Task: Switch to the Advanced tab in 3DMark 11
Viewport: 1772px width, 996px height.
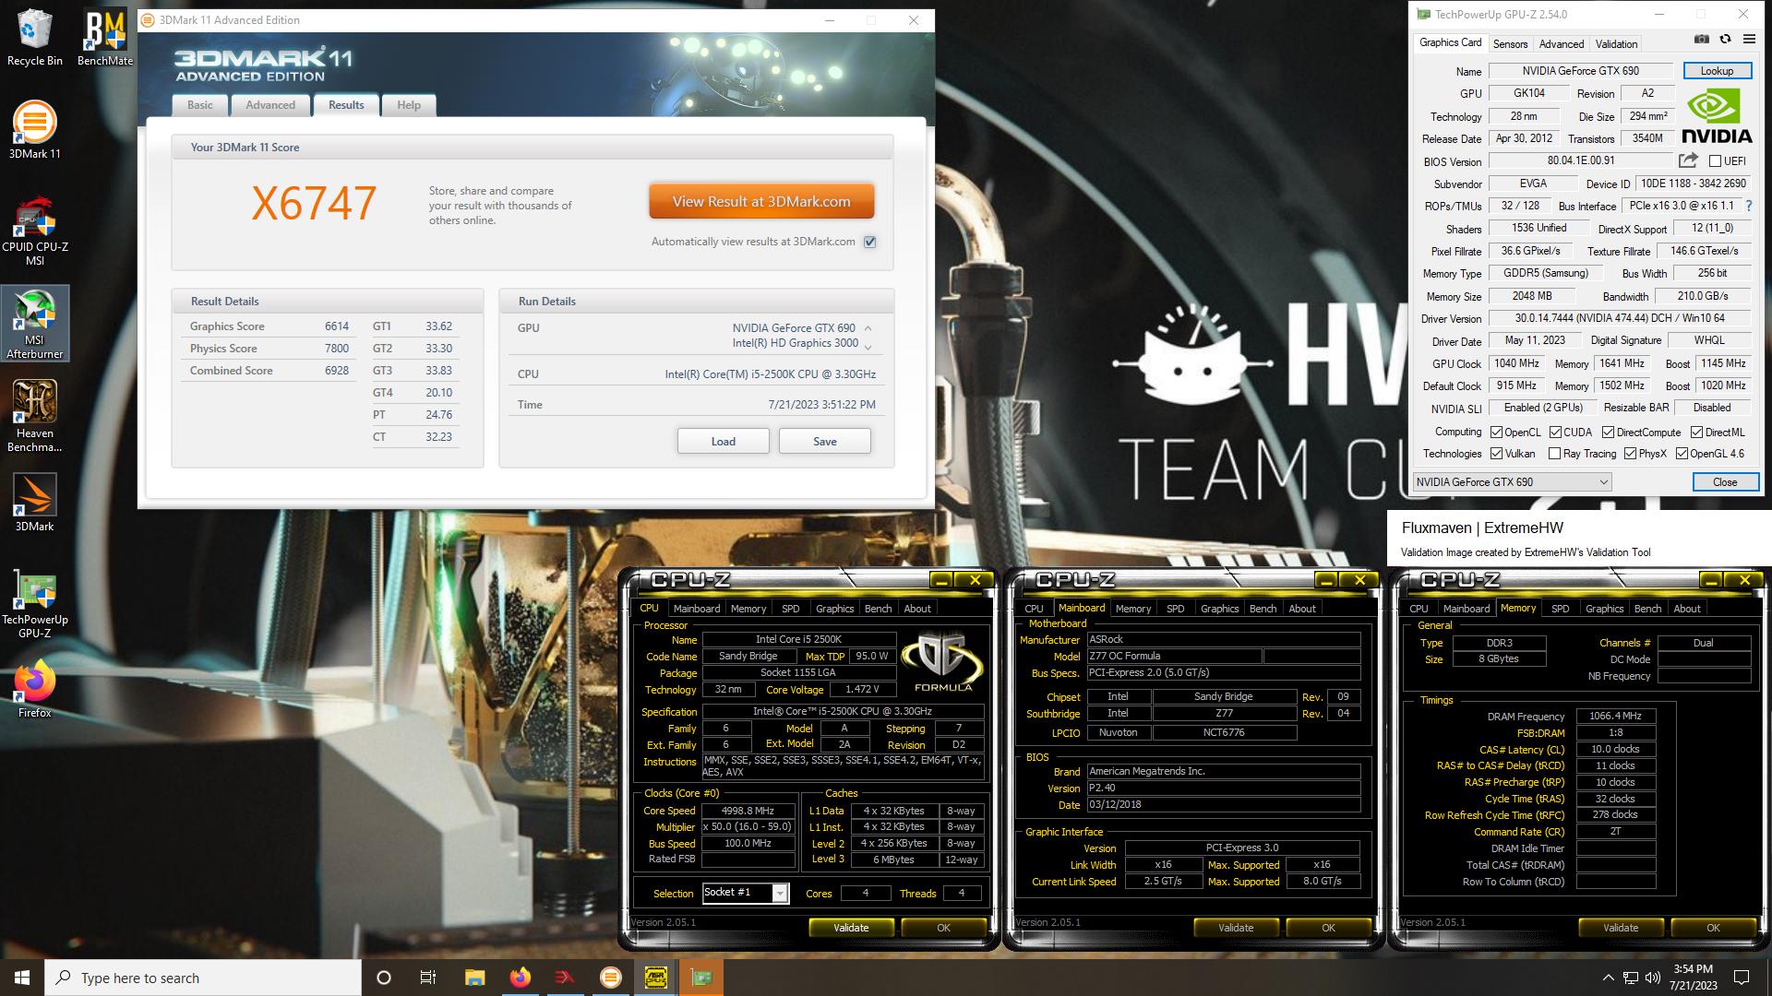Action: click(x=270, y=105)
